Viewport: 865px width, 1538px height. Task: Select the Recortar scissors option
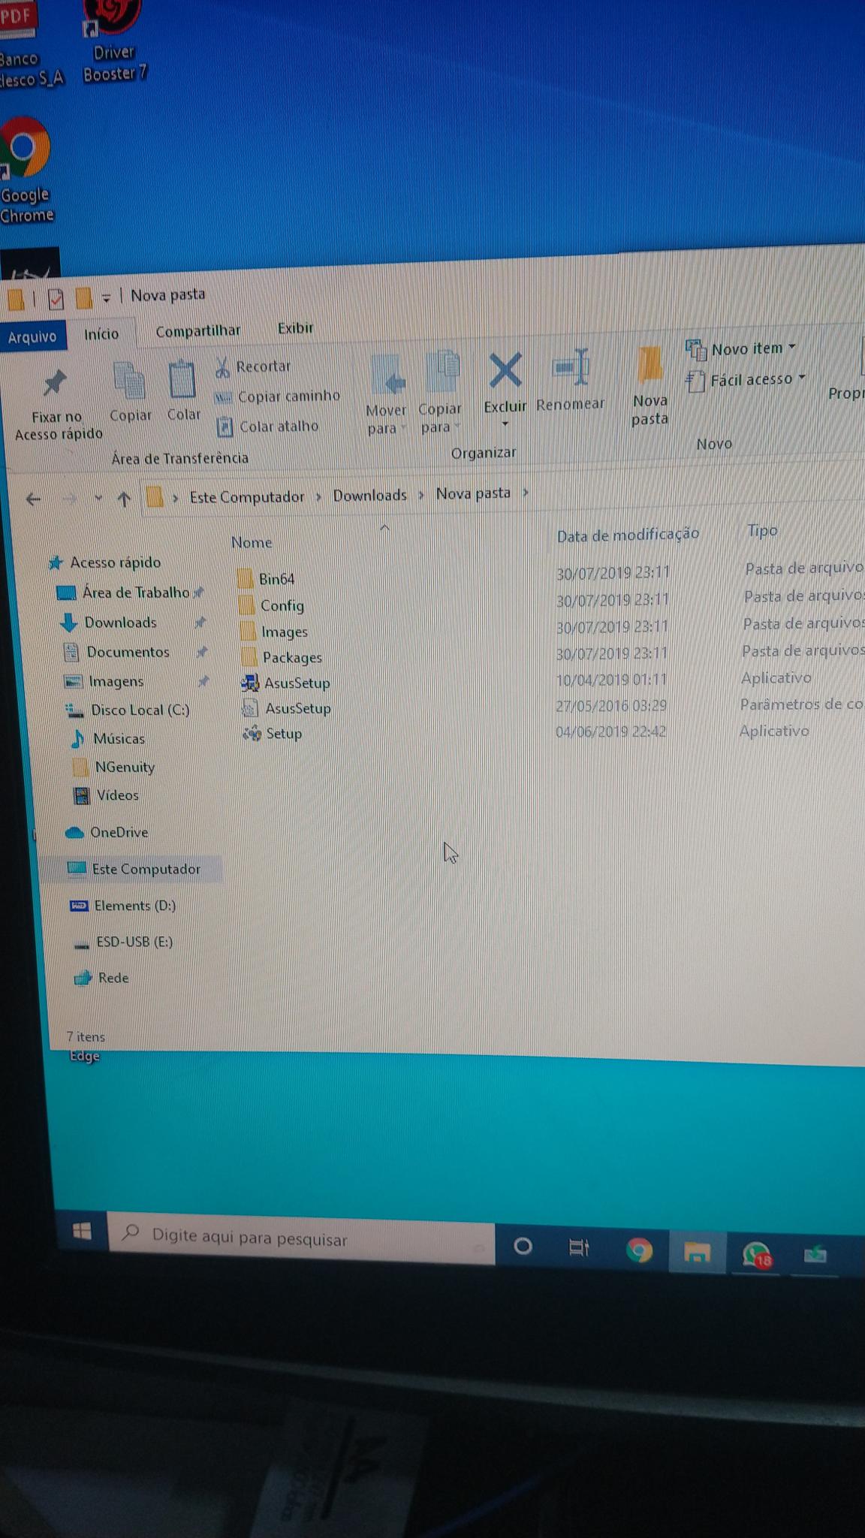pyautogui.click(x=252, y=366)
